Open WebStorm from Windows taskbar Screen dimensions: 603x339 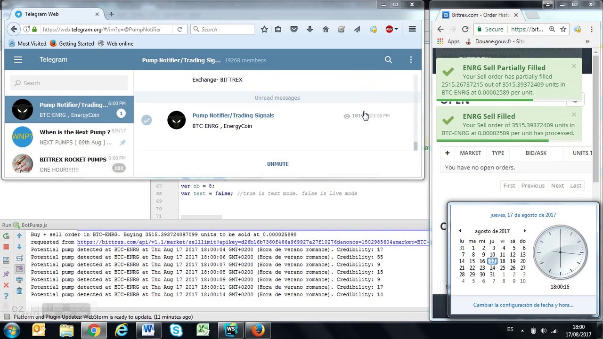point(231,330)
